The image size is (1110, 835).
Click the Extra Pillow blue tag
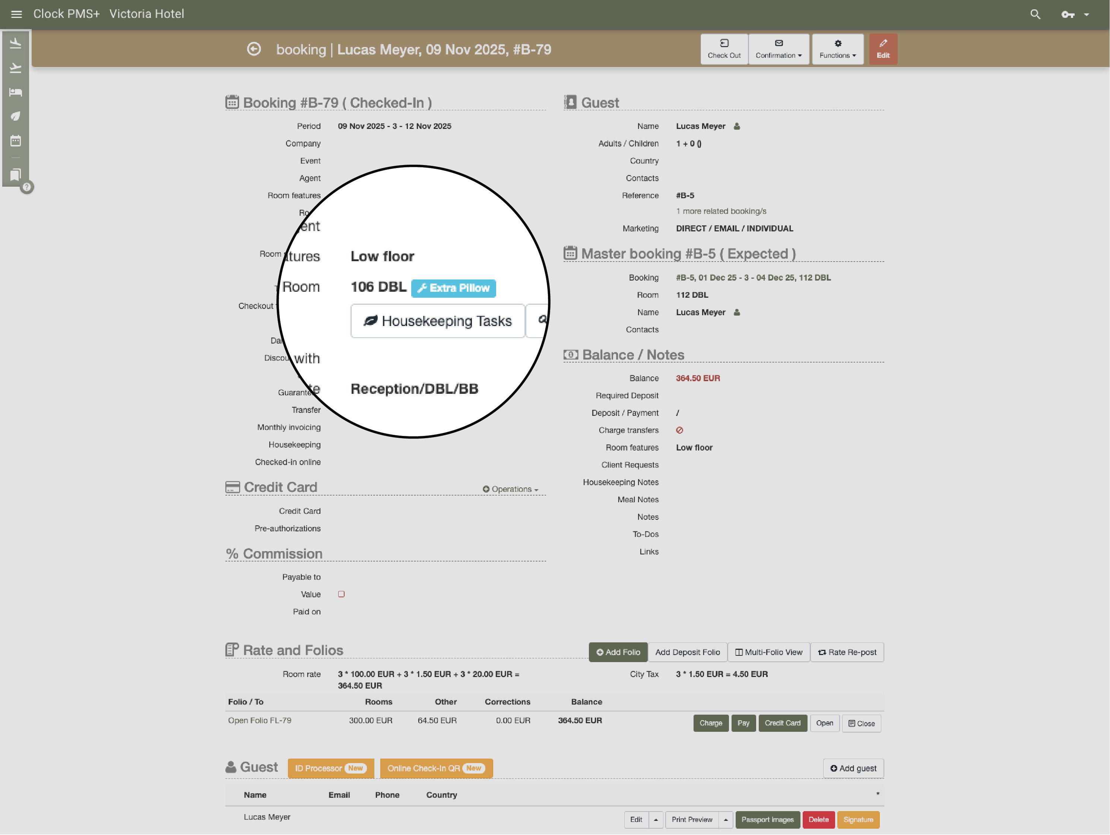click(x=453, y=288)
